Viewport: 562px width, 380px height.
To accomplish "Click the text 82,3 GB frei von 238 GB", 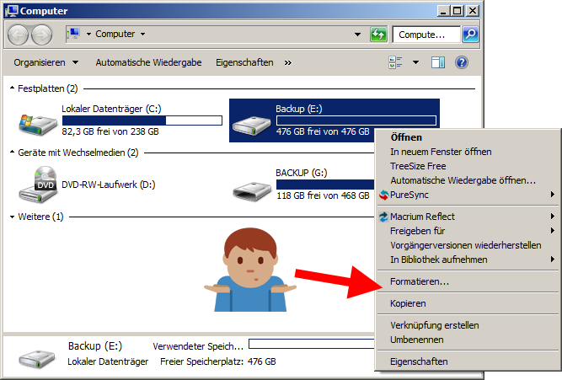I will (x=110, y=131).
